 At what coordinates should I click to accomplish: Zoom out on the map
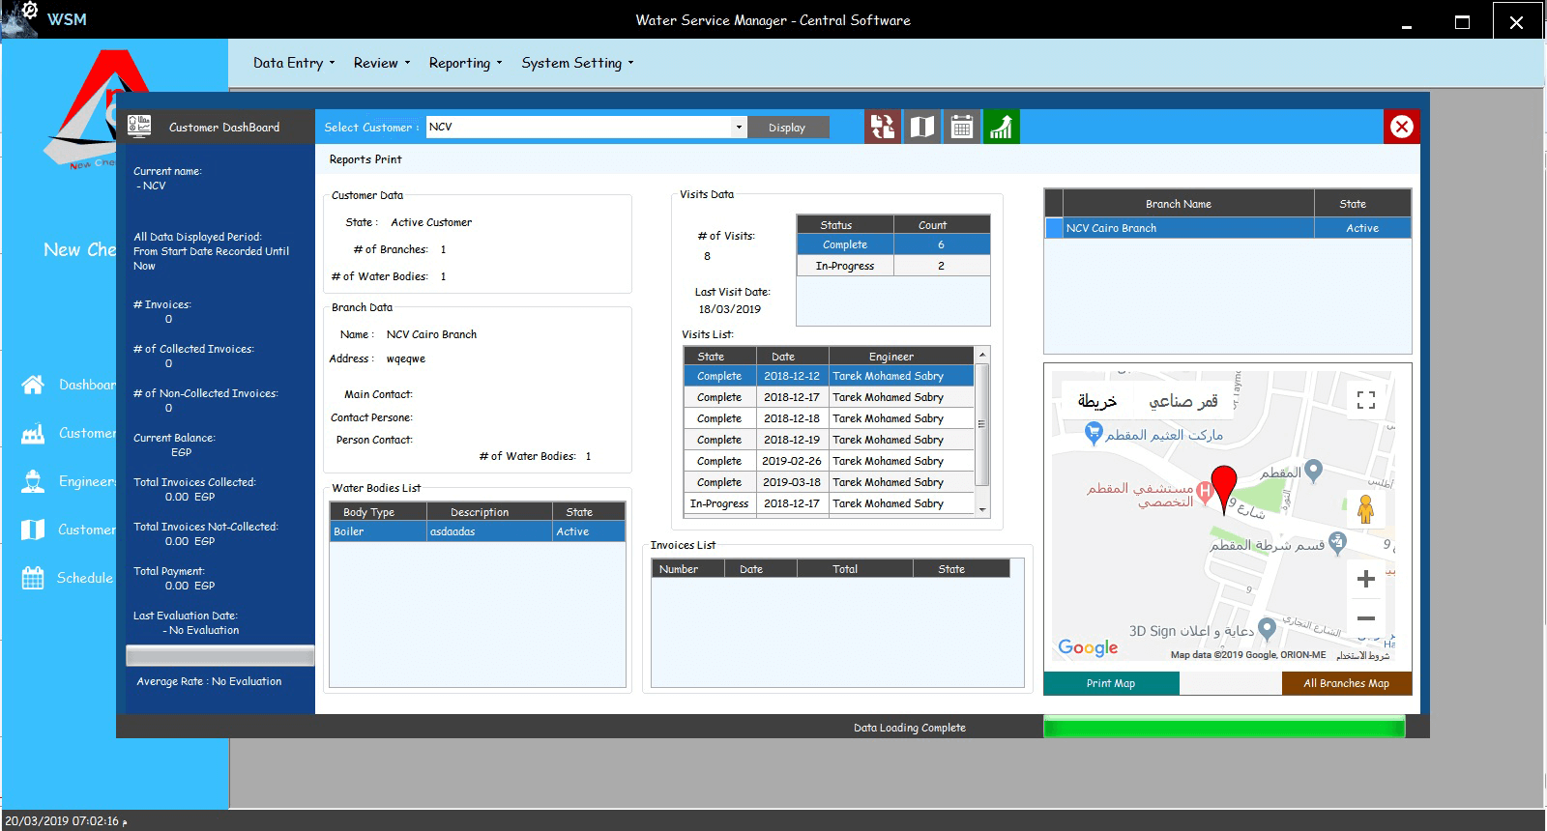coord(1365,618)
